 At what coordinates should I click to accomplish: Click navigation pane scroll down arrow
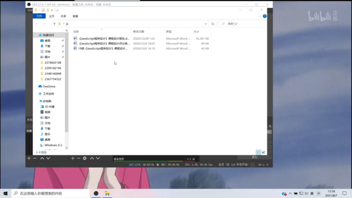(66, 148)
